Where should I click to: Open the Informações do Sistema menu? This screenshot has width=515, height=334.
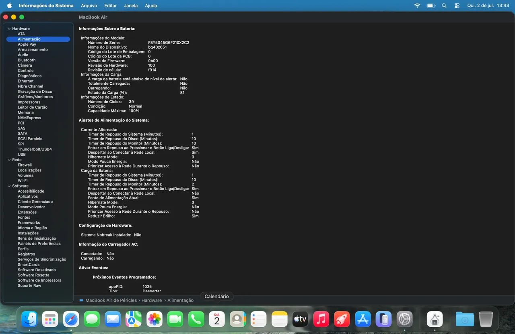pyautogui.click(x=46, y=6)
